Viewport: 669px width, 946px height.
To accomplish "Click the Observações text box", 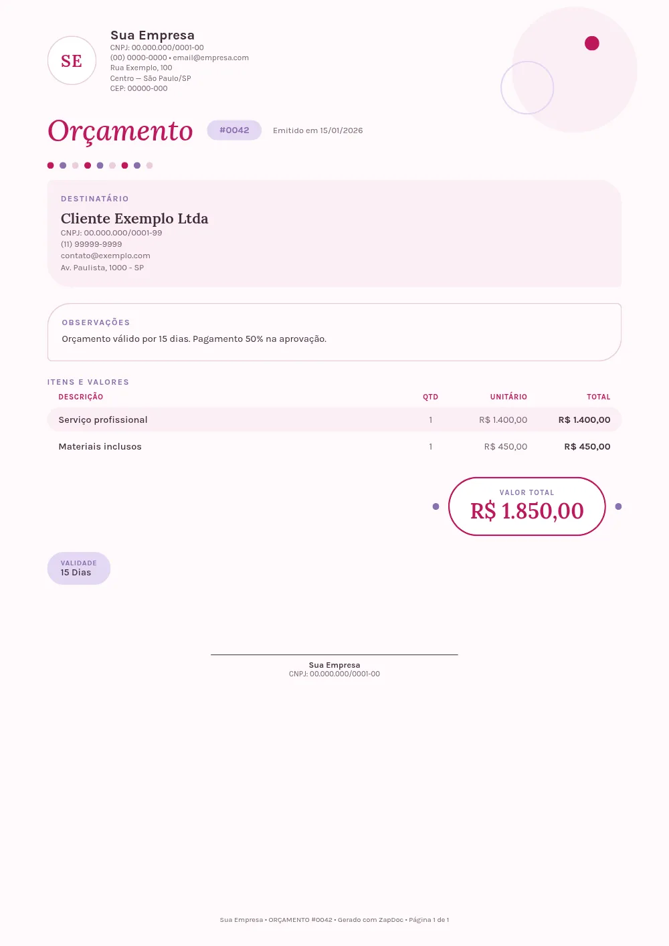I will pos(334,333).
